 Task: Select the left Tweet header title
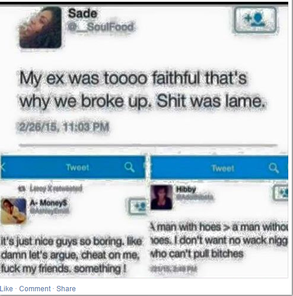coord(77,167)
